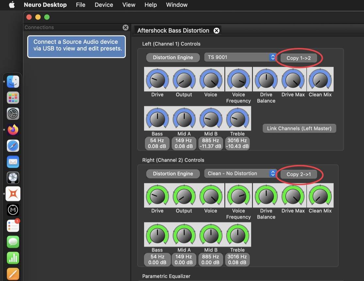
Task: Open the View menu
Action: 129,5
